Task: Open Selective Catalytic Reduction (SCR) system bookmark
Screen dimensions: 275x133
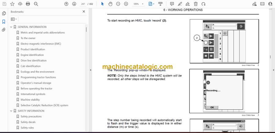Action: pyautogui.click(x=44, y=105)
